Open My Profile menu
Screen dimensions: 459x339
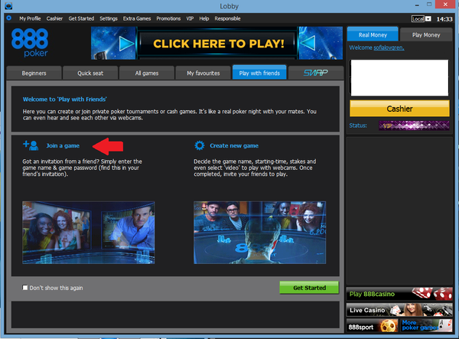tap(30, 18)
